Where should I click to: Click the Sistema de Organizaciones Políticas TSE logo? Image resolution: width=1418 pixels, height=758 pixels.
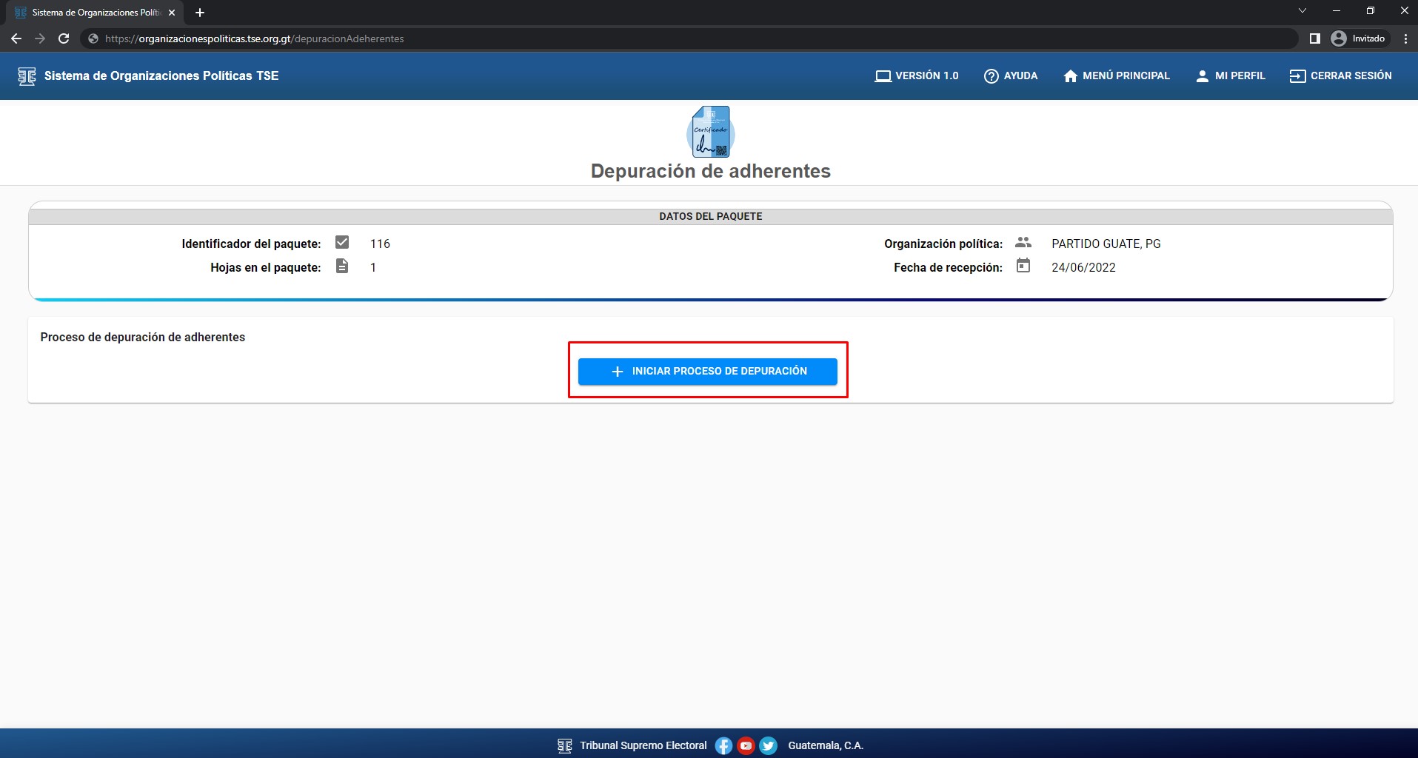click(x=27, y=76)
